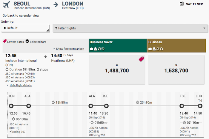The width and height of the screenshot is (209, 139).
Task: Click the refund icon in Business column
Action: pyautogui.click(x=162, y=49)
